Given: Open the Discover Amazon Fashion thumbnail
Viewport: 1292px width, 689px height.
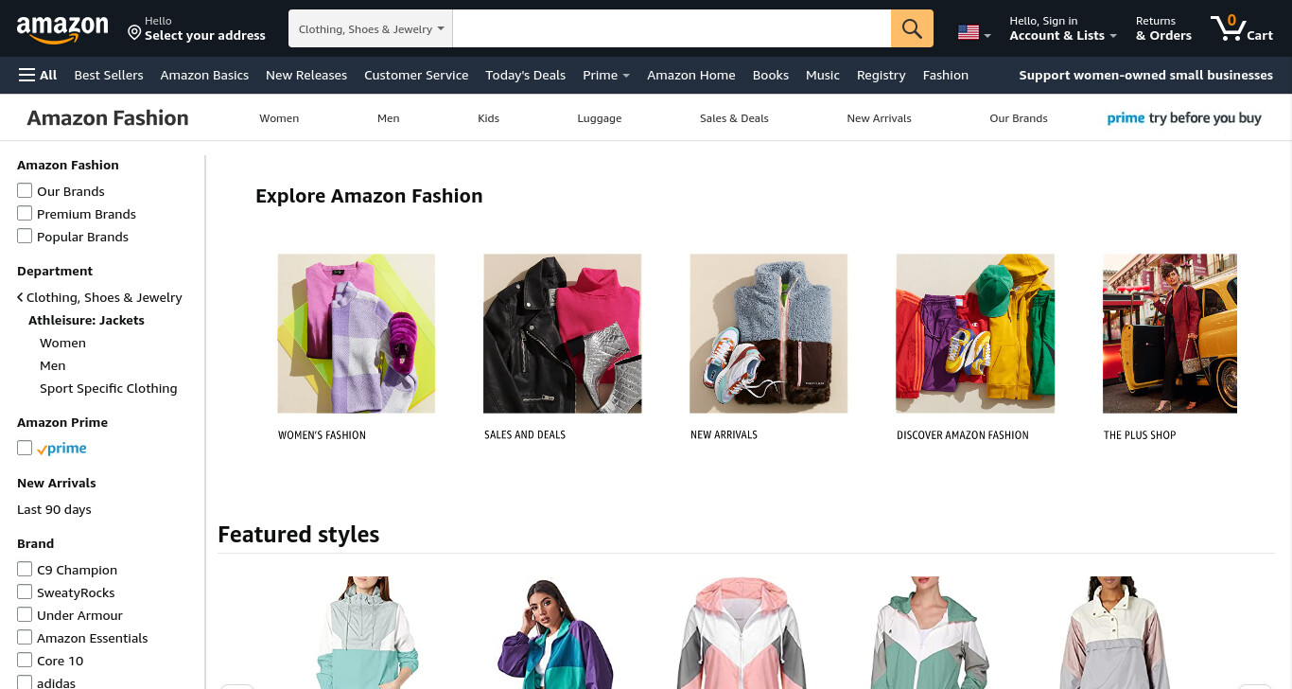Looking at the screenshot, I should pos(975,333).
